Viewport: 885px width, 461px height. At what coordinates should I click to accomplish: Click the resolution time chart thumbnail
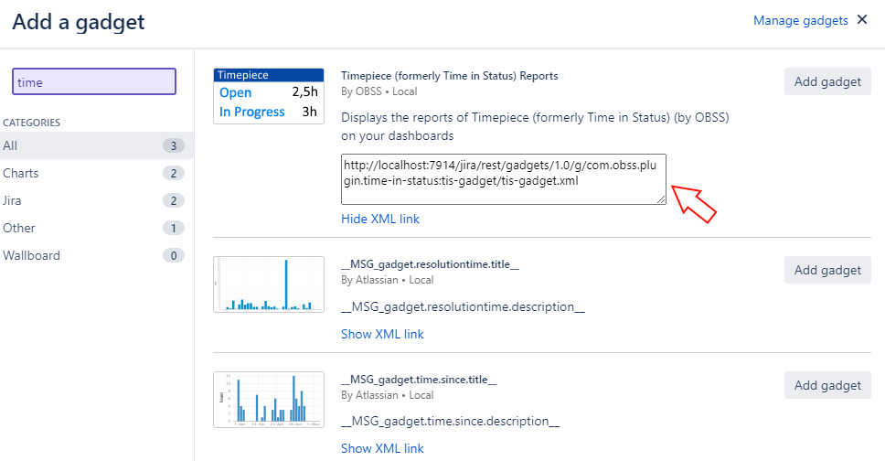(x=269, y=285)
